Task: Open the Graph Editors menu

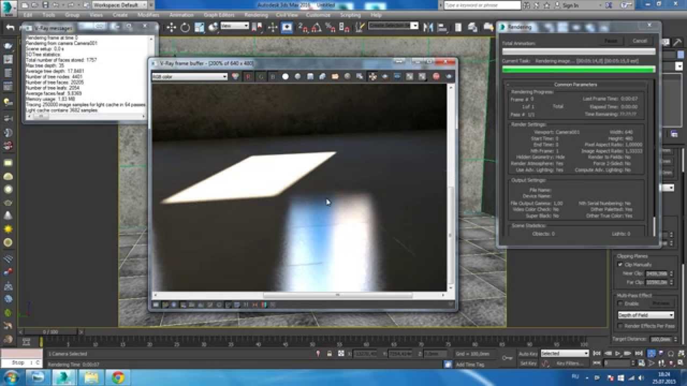Action: (220, 15)
